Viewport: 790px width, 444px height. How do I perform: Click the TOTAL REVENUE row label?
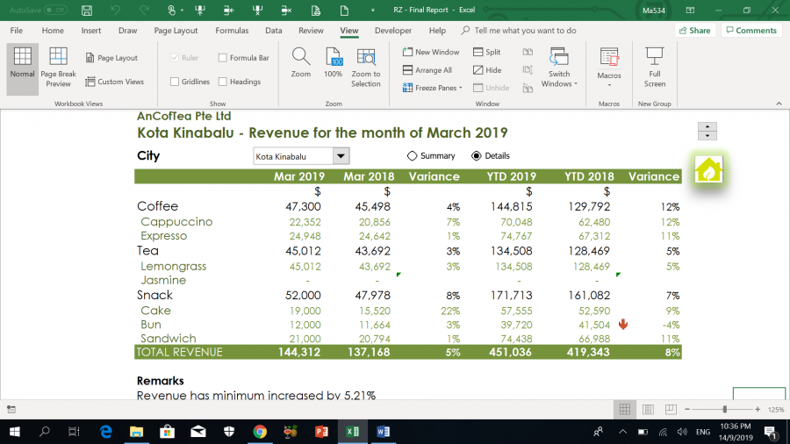180,352
